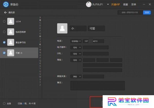154x108 pixels.
Task: Select the radio button for 包括恐惧感
Action: pyautogui.click(x=4, y=32)
